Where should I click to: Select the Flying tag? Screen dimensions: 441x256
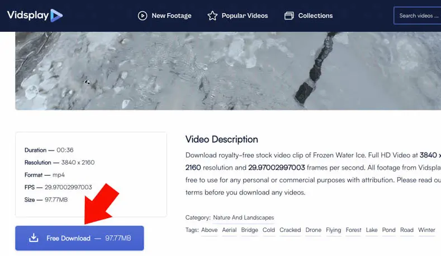334,230
